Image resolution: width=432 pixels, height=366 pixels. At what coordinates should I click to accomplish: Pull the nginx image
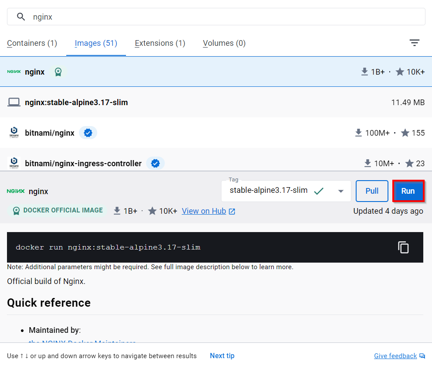coord(372,191)
